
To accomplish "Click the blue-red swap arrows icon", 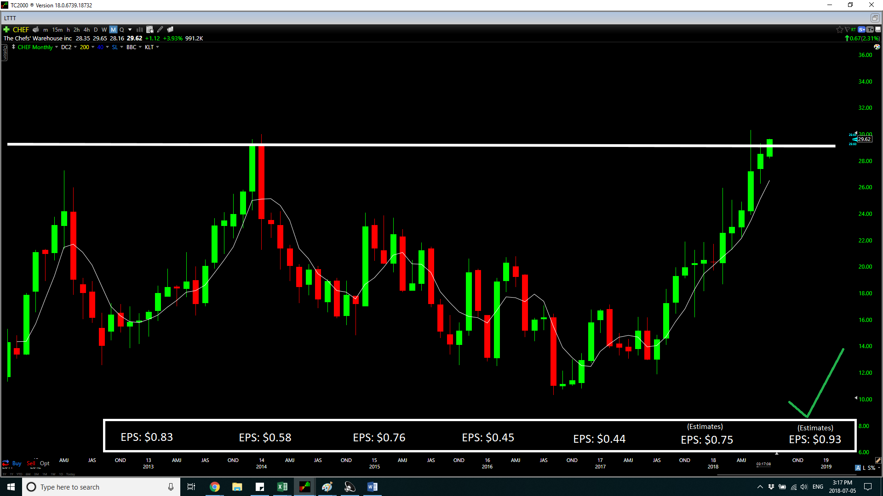I will [6, 463].
